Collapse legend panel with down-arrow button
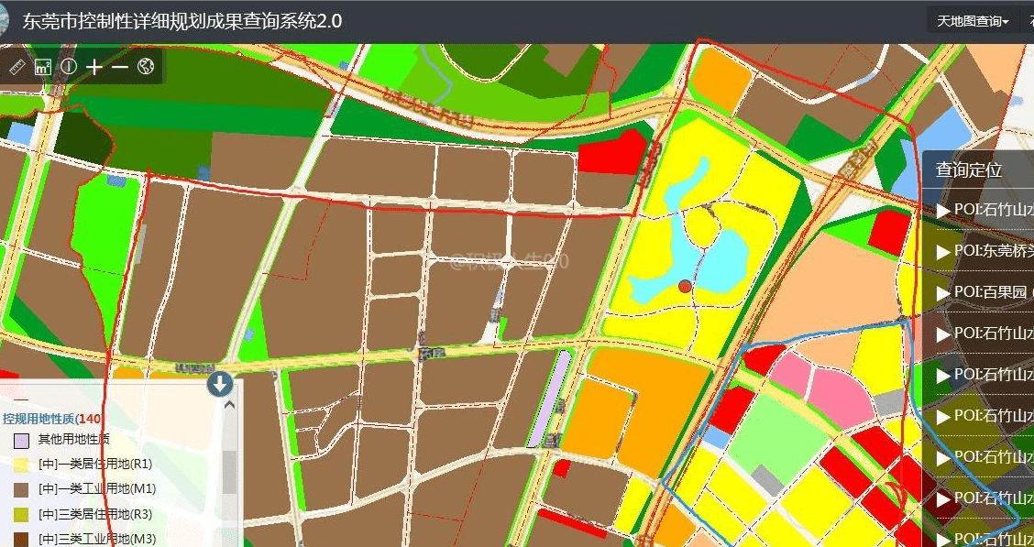Viewport: 1034px width, 547px height. click(x=220, y=384)
